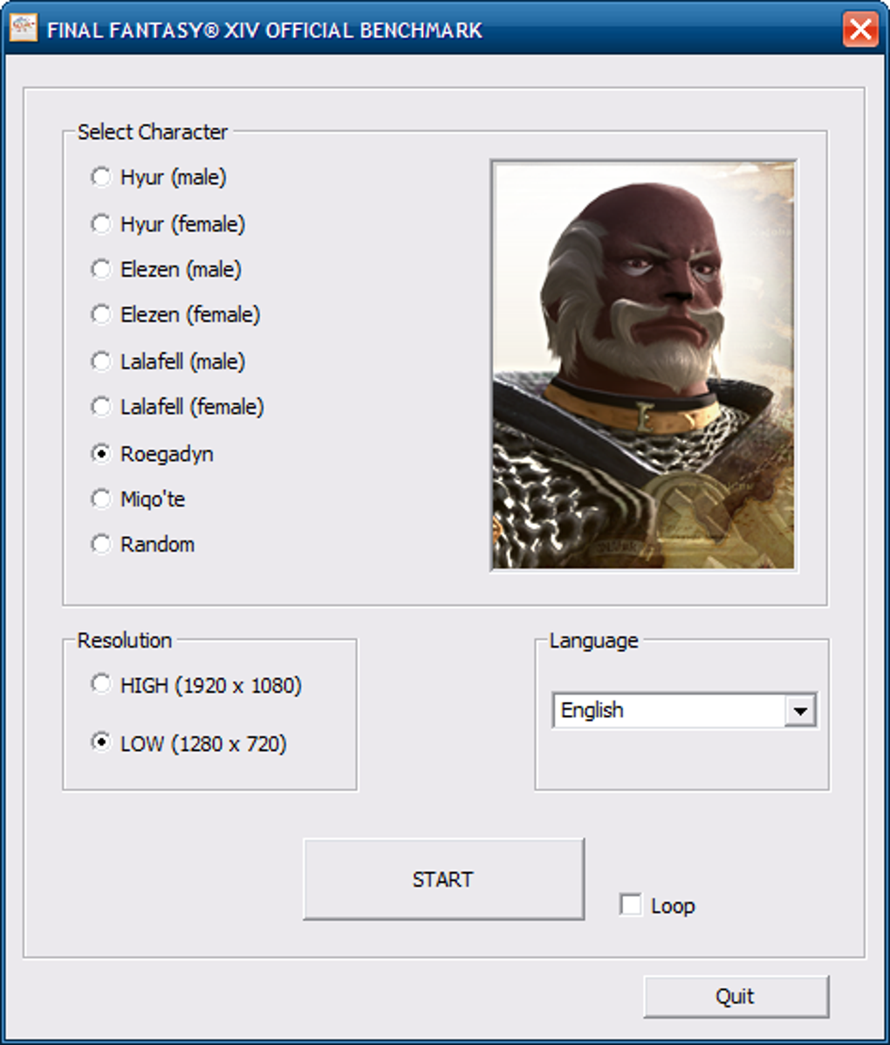Select the Hyur (female) character option
The width and height of the screenshot is (890, 1045).
(100, 223)
